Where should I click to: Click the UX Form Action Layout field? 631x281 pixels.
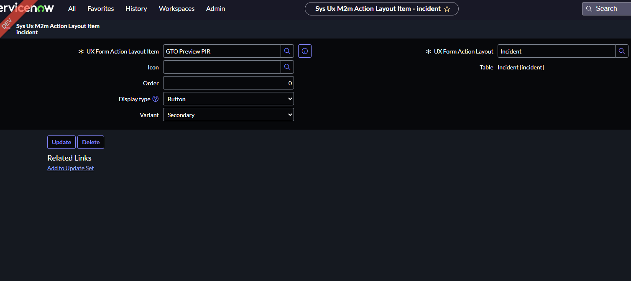557,51
